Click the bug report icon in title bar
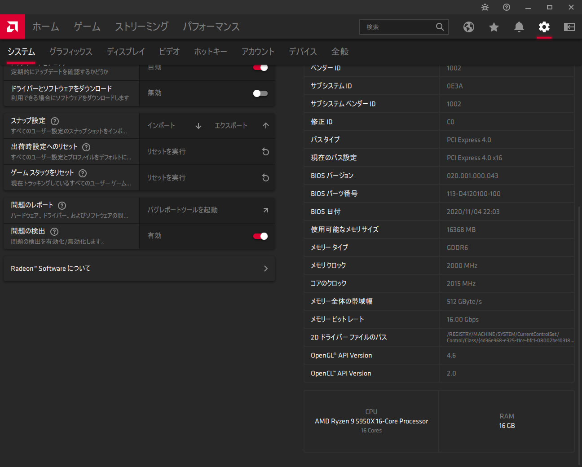Viewport: 582px width, 467px height. point(485,7)
